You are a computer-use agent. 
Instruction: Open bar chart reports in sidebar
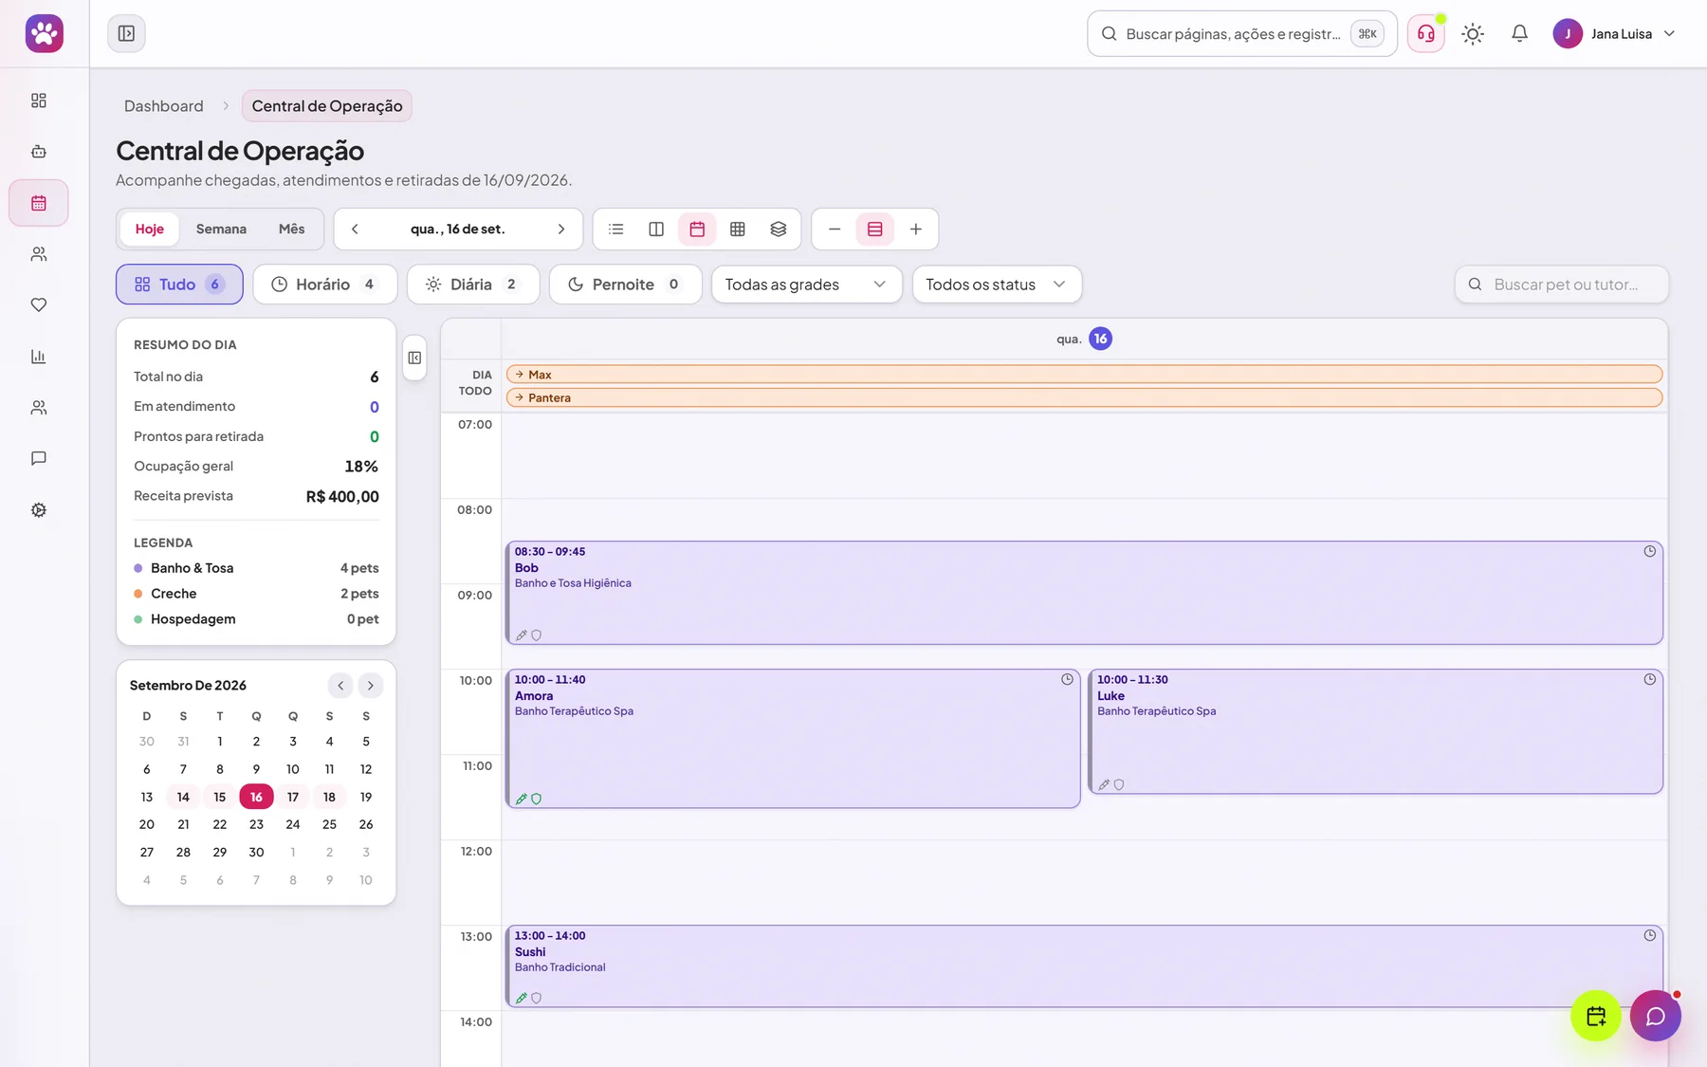[39, 357]
